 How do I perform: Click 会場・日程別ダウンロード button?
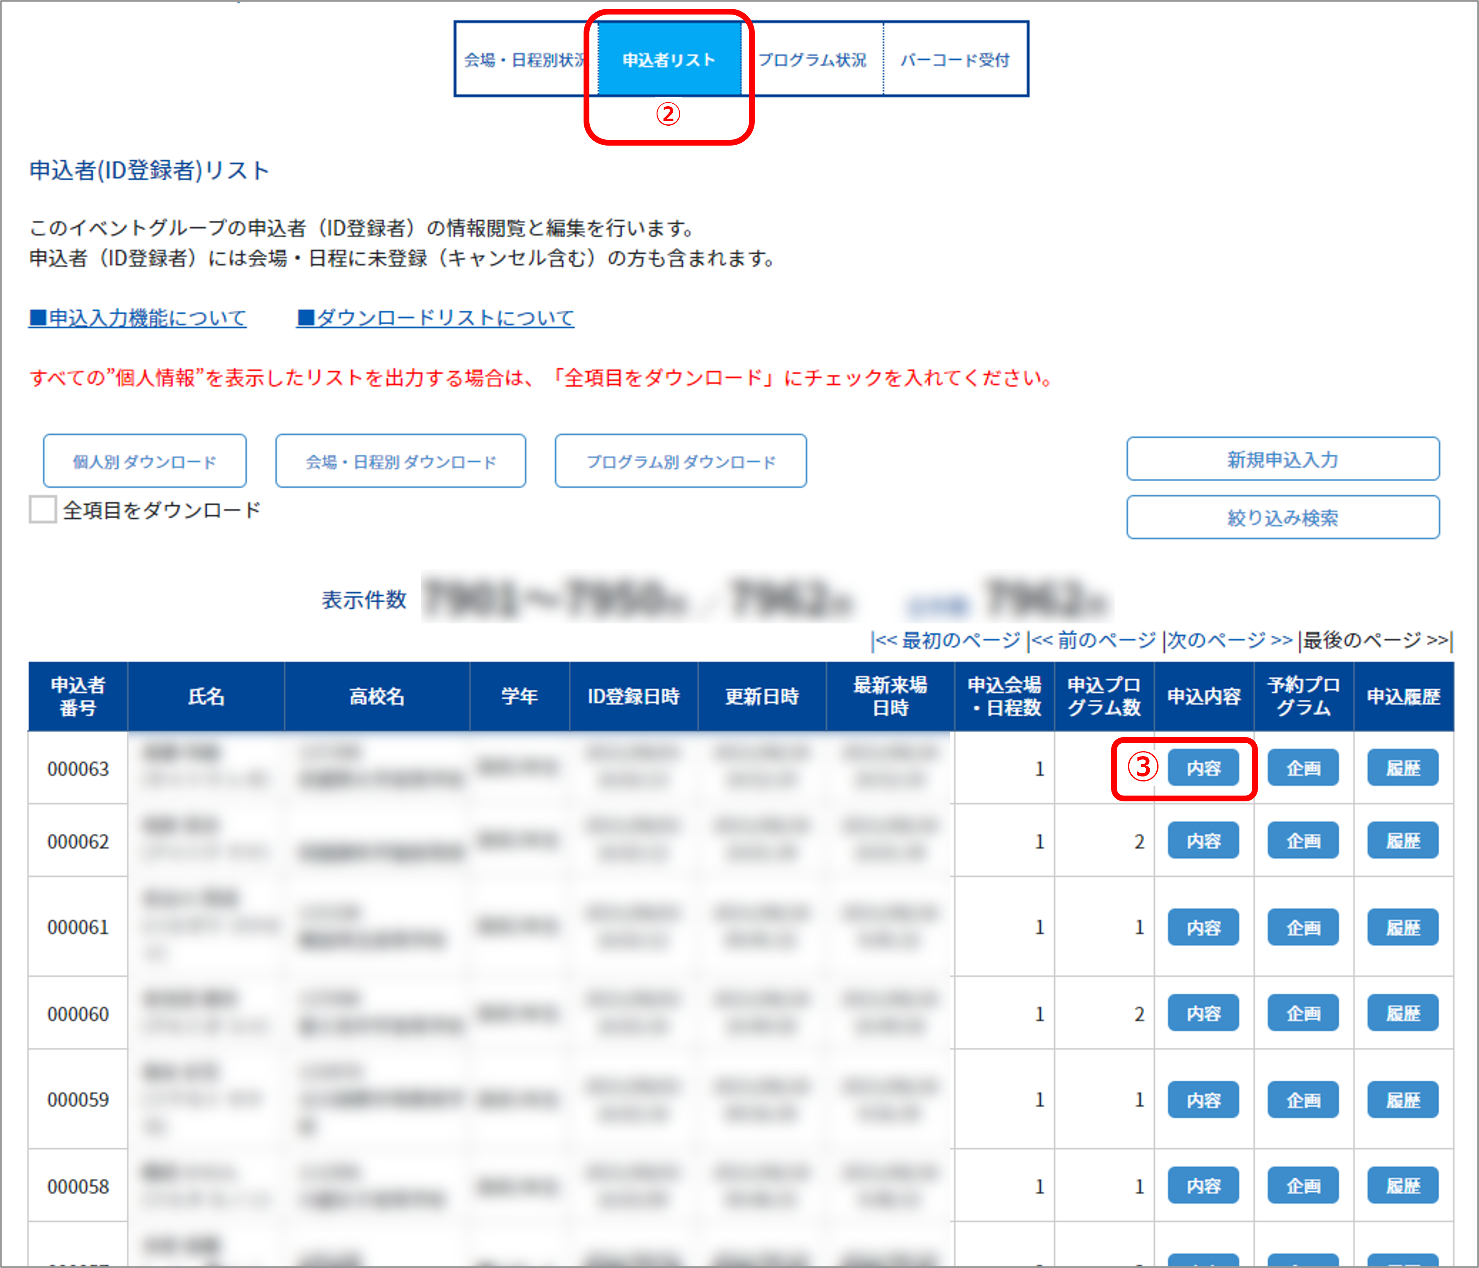[x=401, y=461]
